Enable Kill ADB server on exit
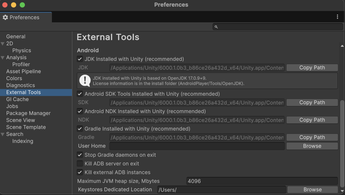 coord(80,164)
